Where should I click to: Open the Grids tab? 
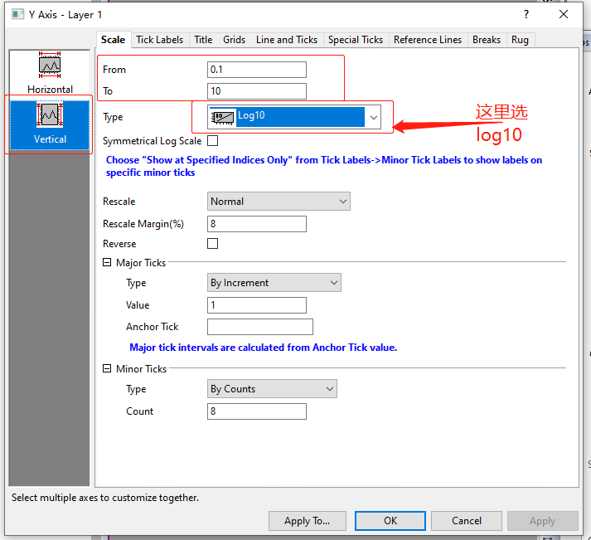point(235,40)
